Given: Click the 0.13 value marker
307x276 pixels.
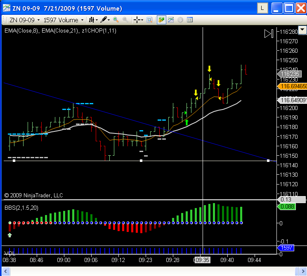Looking at the screenshot, I should coord(291,199).
